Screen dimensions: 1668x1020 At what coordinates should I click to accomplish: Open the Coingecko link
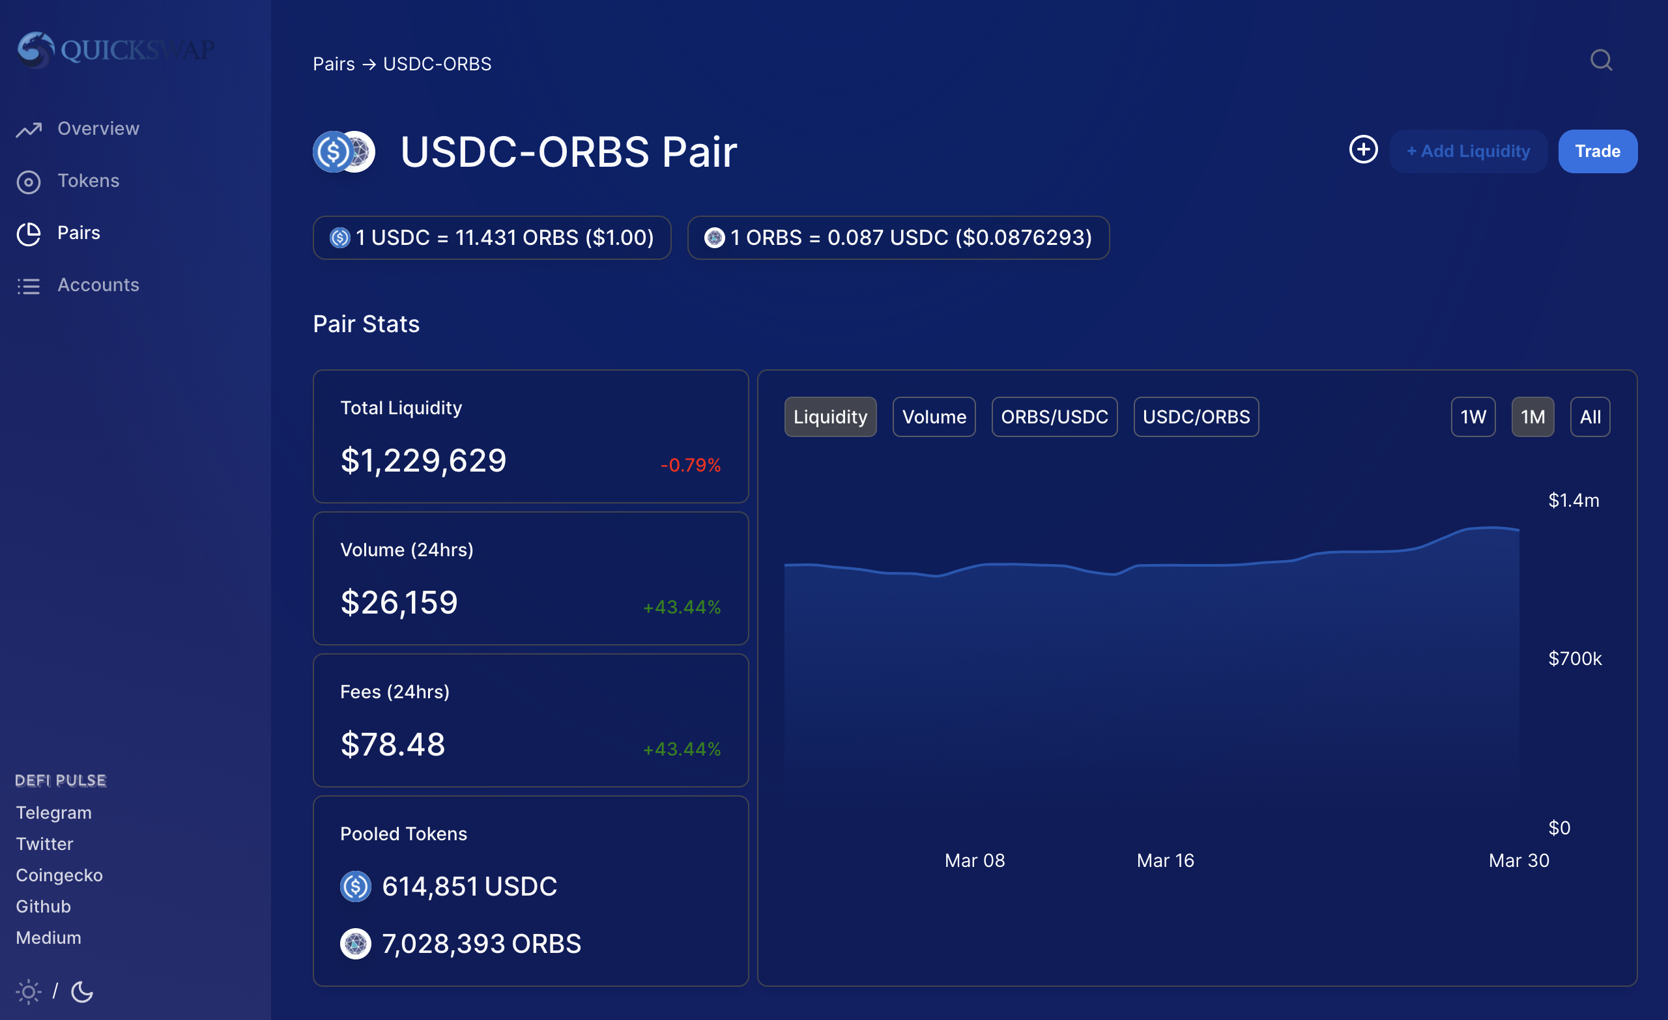(59, 875)
